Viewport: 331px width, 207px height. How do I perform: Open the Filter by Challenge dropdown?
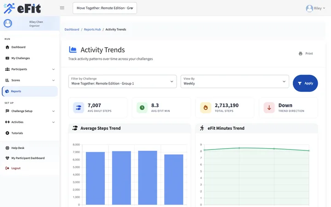coord(122,81)
